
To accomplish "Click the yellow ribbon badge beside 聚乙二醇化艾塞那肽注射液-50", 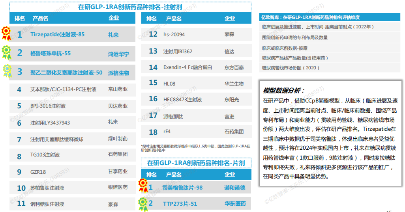I will pyautogui.click(x=7, y=71).
